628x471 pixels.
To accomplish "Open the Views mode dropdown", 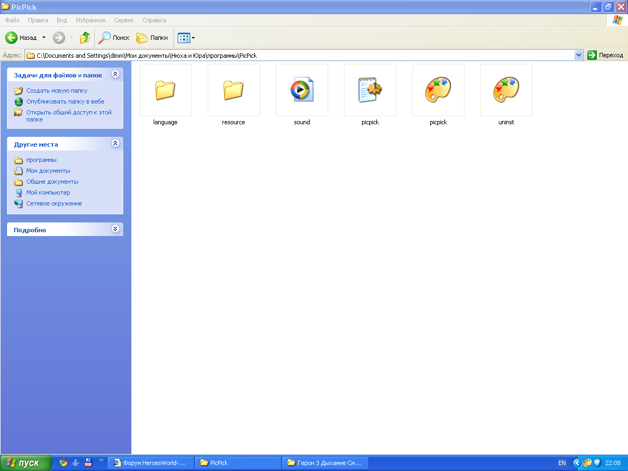I will tap(186, 38).
